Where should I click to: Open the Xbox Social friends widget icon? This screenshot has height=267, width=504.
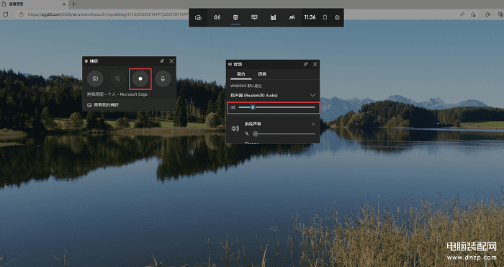[x=292, y=18]
